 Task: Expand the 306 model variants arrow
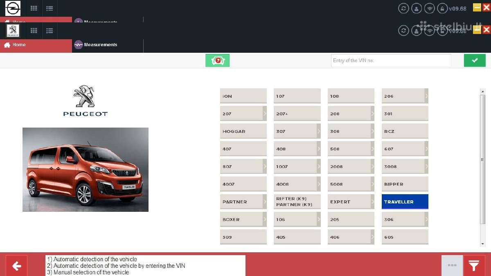coord(426,219)
